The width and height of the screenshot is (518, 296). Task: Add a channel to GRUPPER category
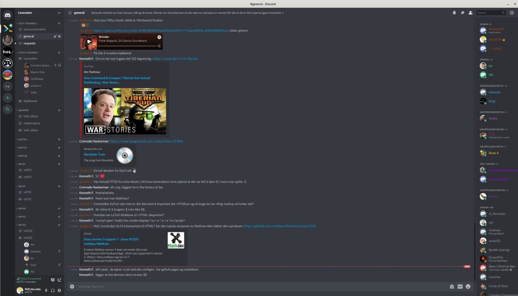[x=59, y=111]
